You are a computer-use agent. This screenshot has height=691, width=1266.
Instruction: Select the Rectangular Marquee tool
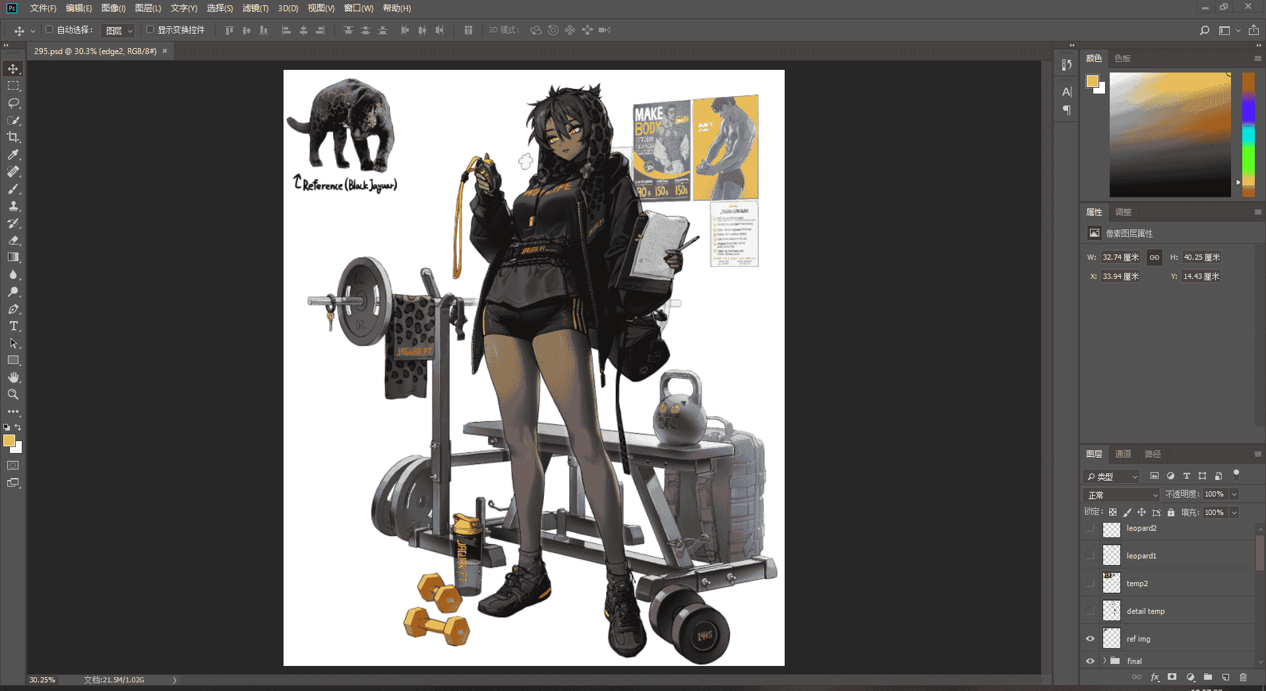[13, 86]
